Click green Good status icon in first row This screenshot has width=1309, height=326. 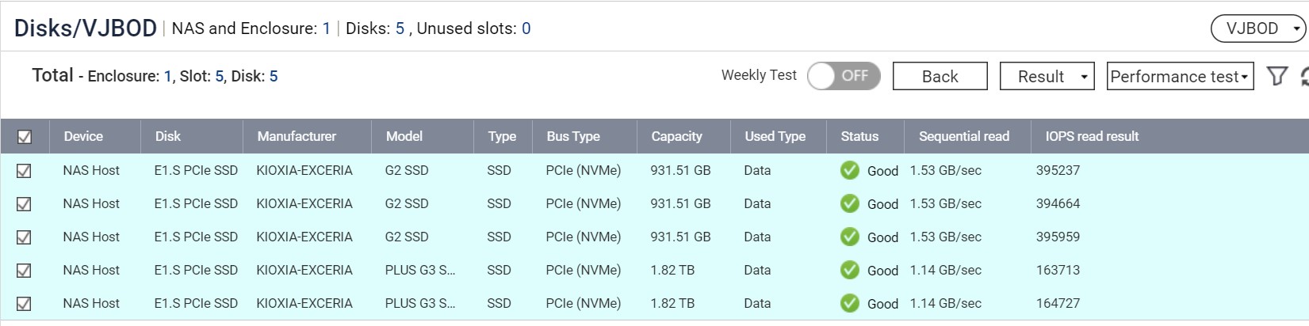pos(850,170)
